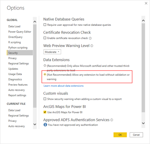This screenshot has height=144, width=150.
Task: Enable Require user approval for native database queries
Action: coord(45,25)
